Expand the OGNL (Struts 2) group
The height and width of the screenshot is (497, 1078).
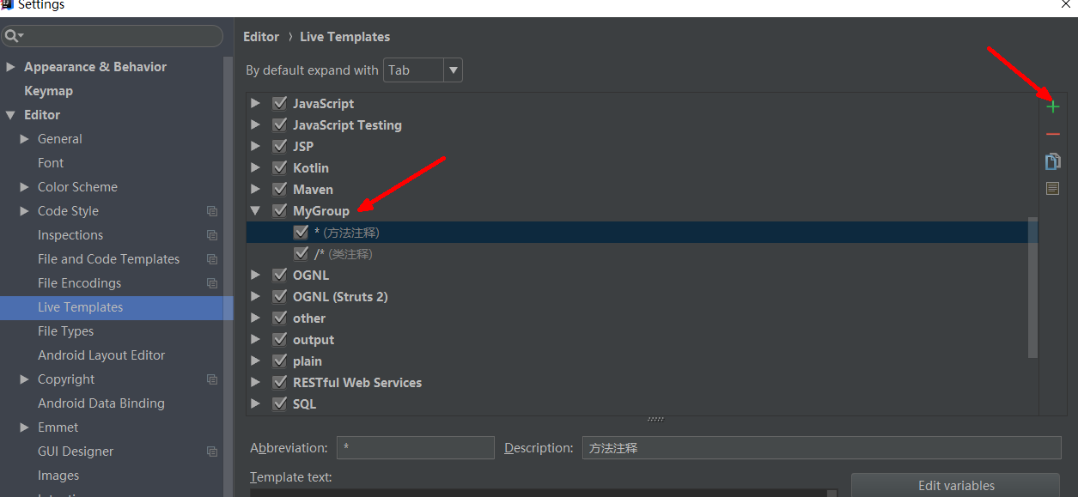coord(255,296)
